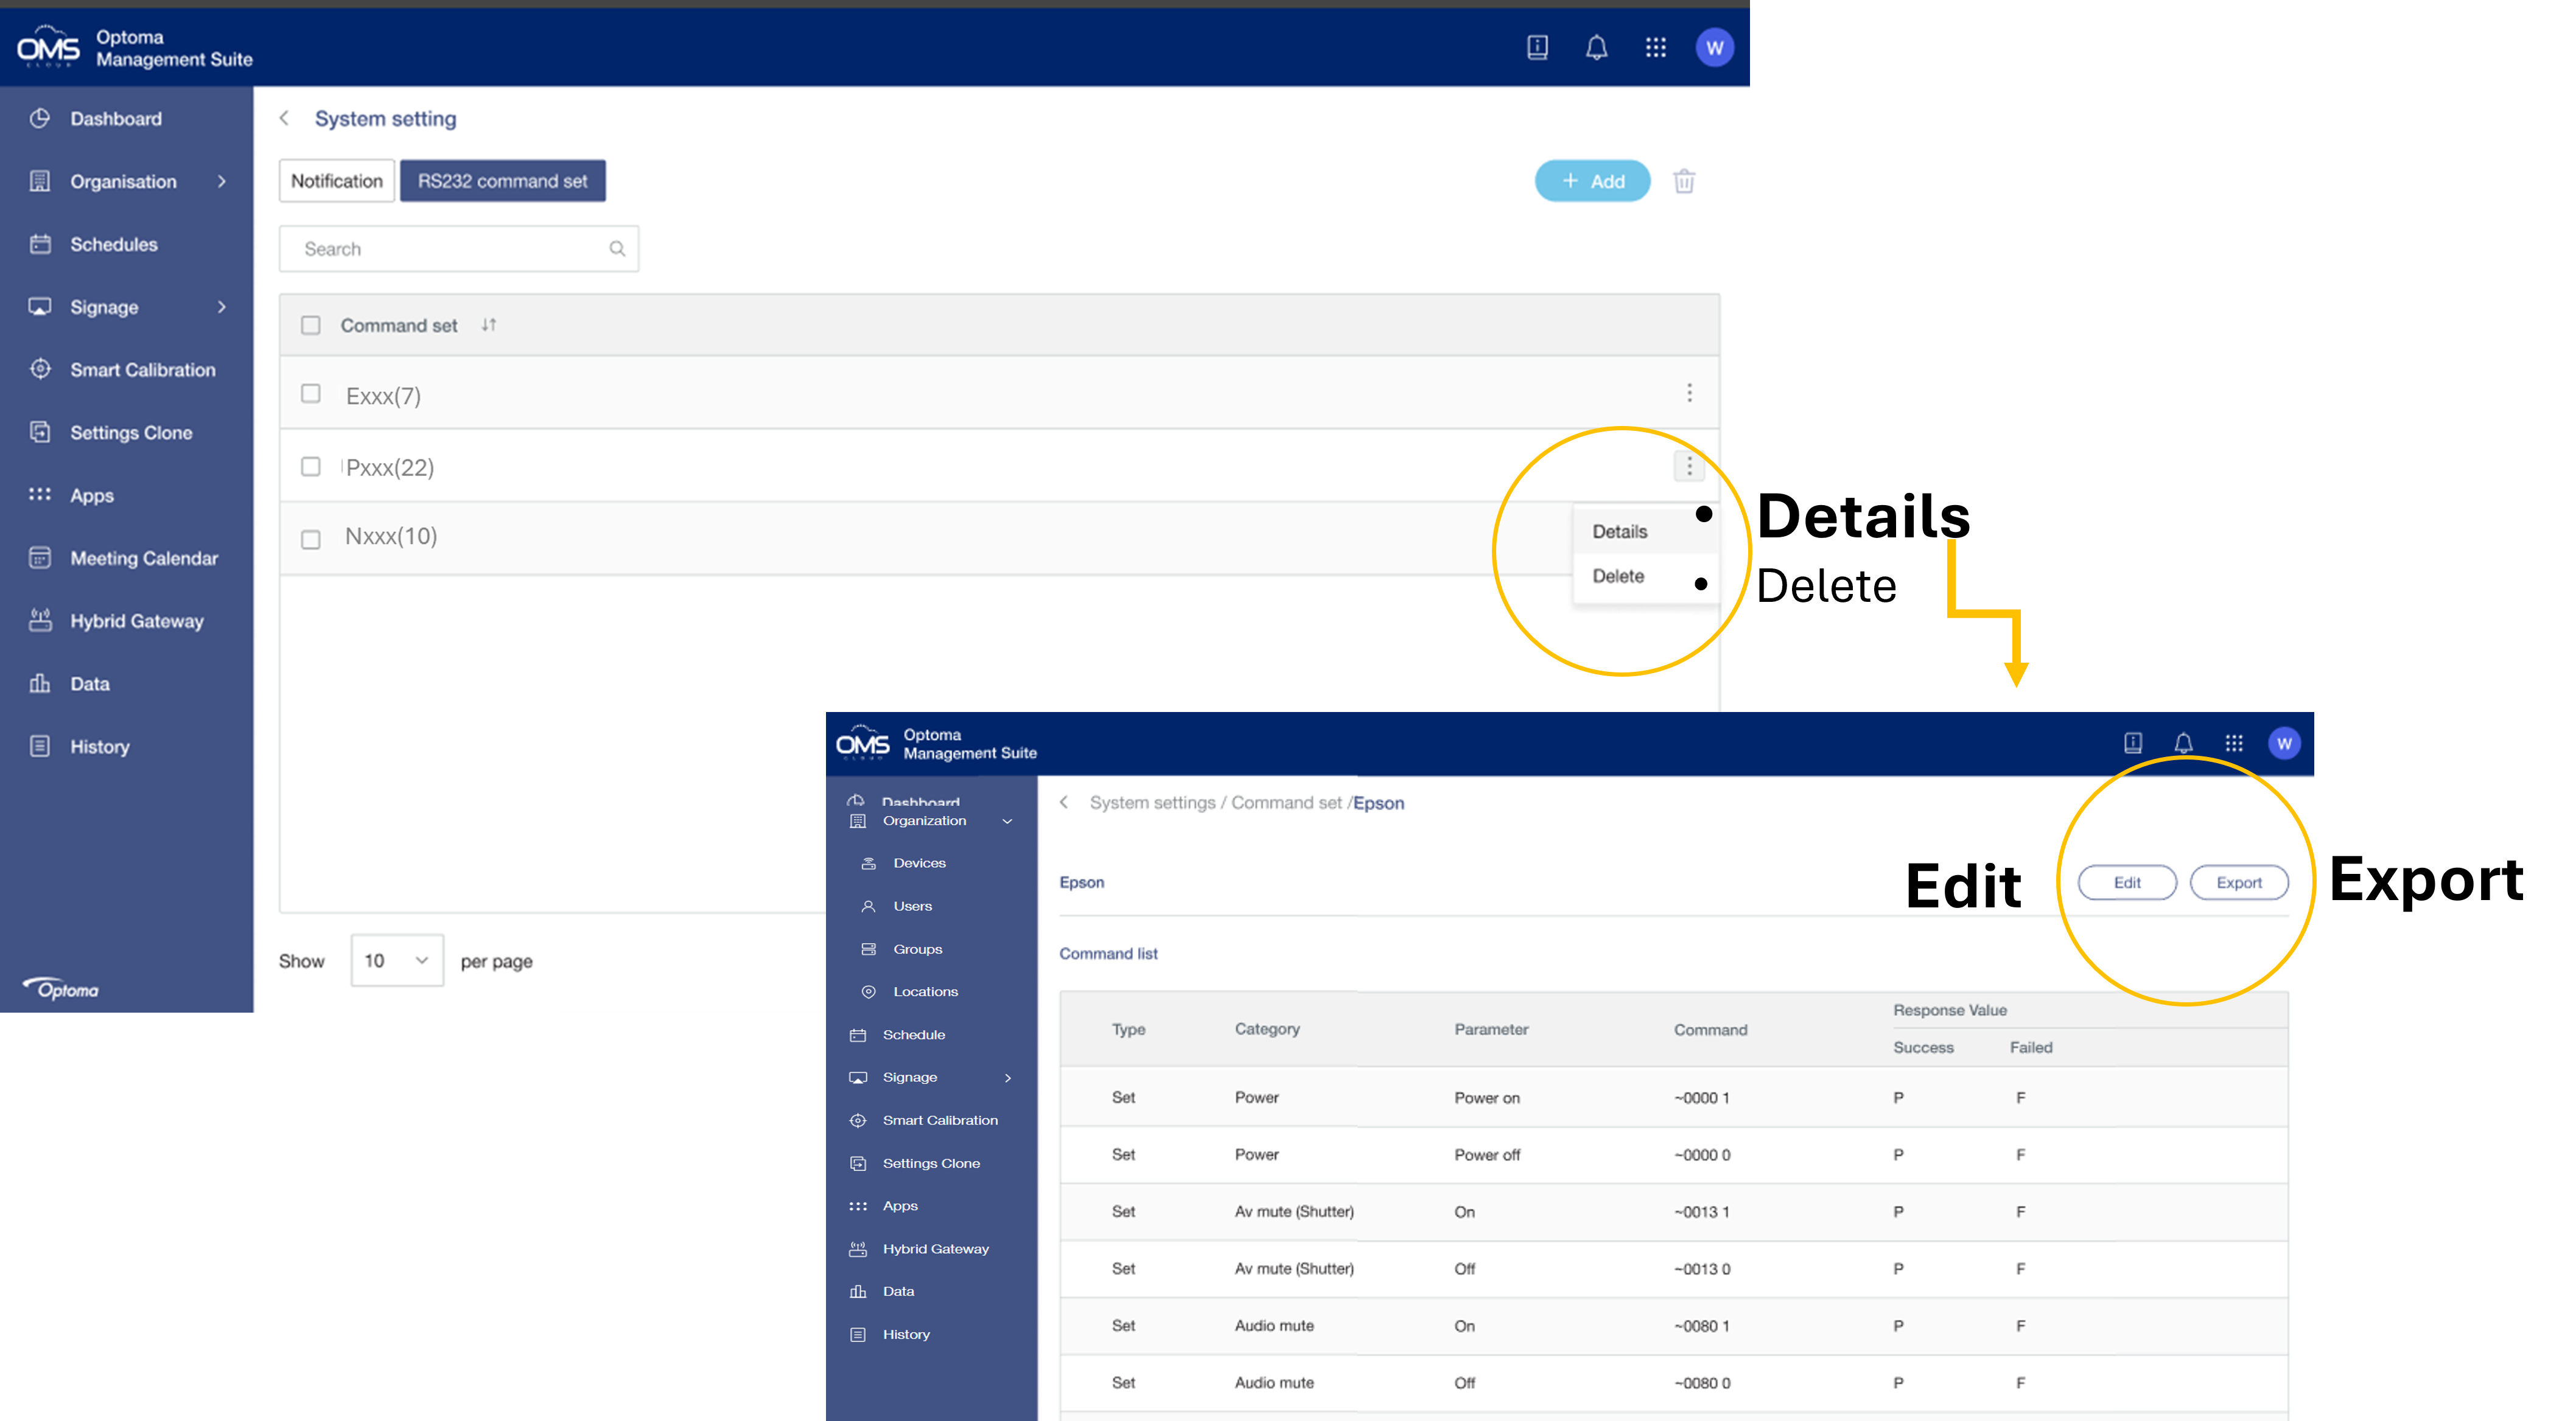Sort by Command set column arrows
Viewport: 2576px width, 1421px height.
[489, 325]
